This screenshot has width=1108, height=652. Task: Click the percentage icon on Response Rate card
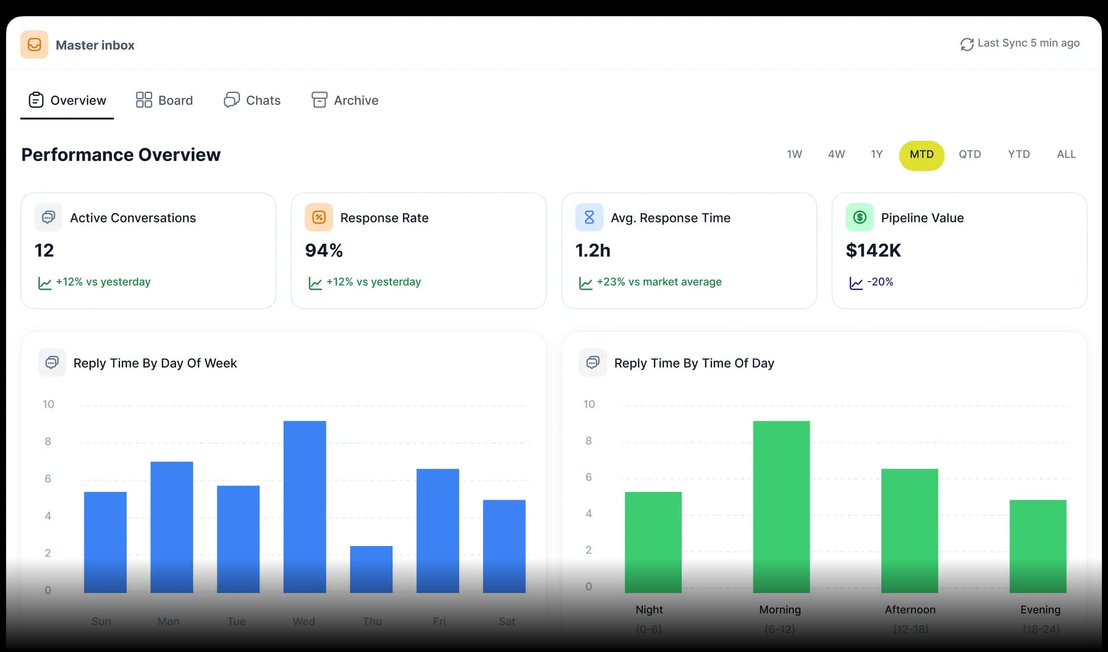319,217
